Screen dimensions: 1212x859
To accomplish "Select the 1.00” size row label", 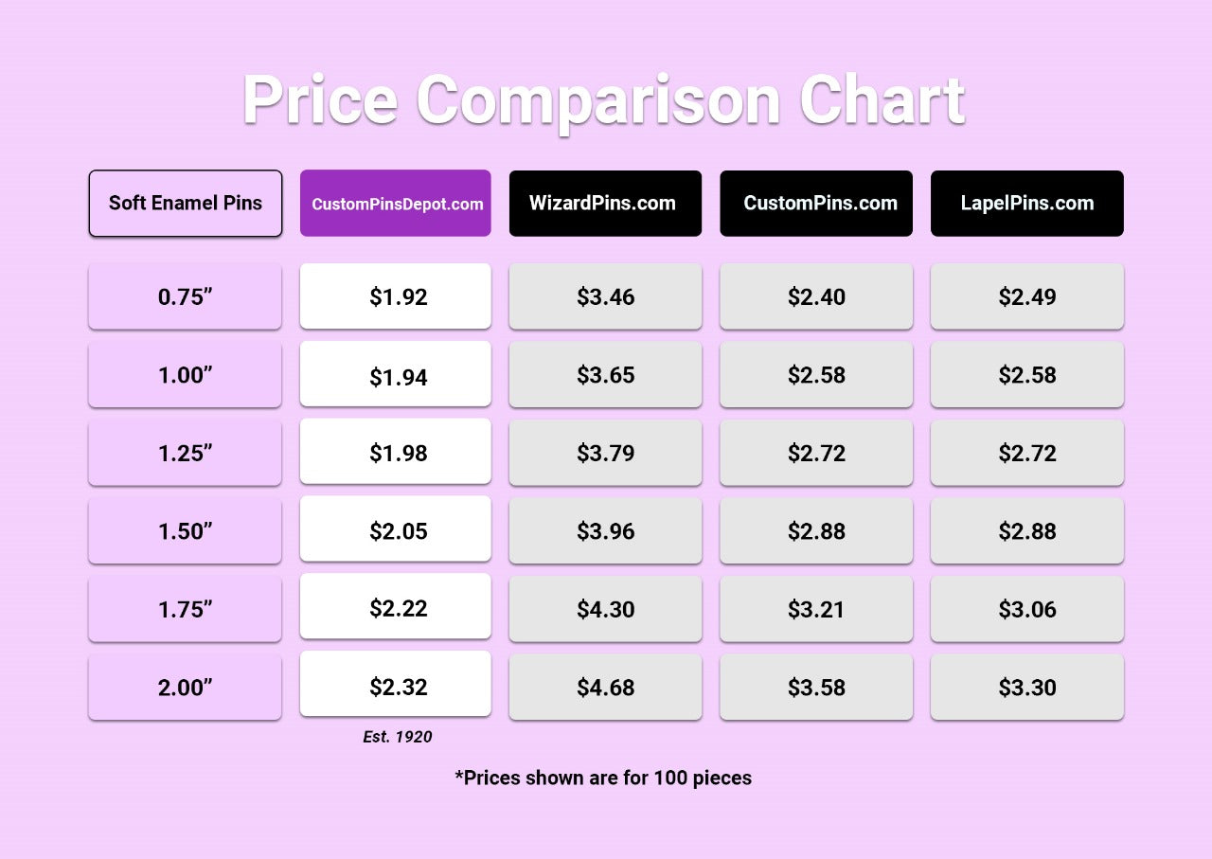I will [186, 375].
